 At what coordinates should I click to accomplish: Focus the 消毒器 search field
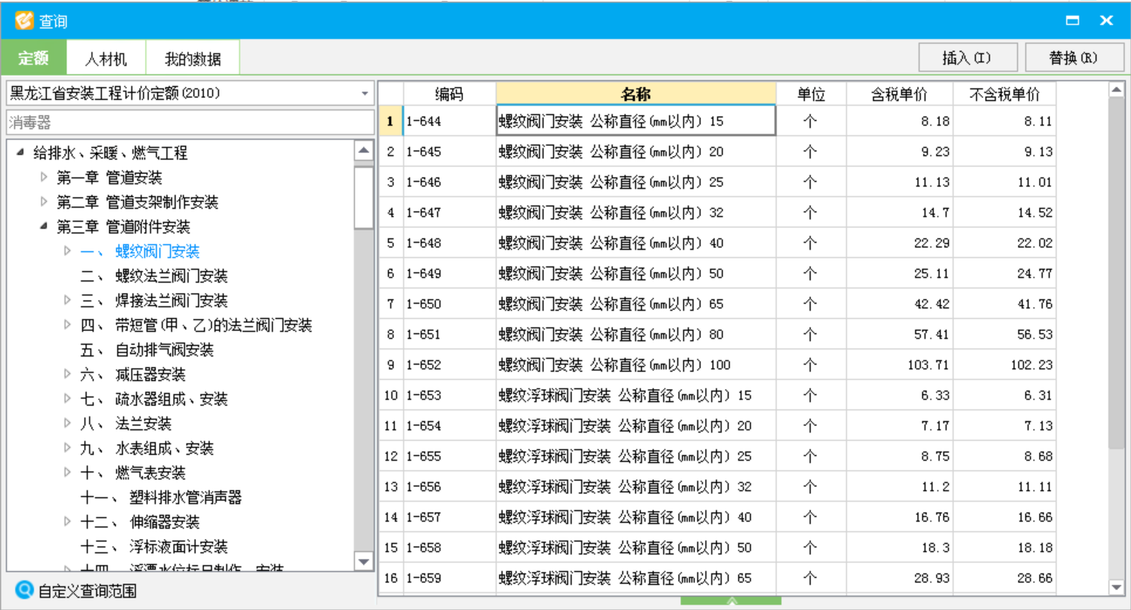pos(191,123)
